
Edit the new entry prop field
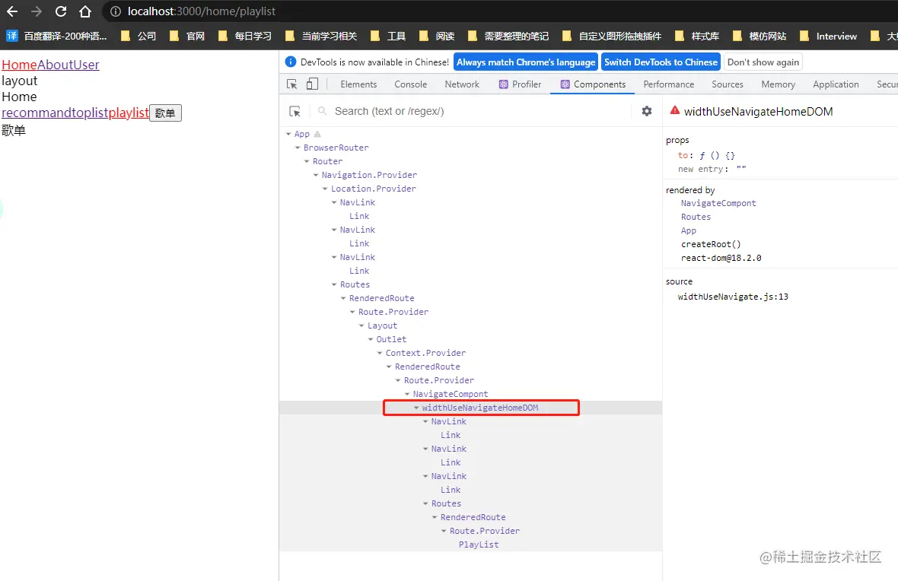point(741,169)
